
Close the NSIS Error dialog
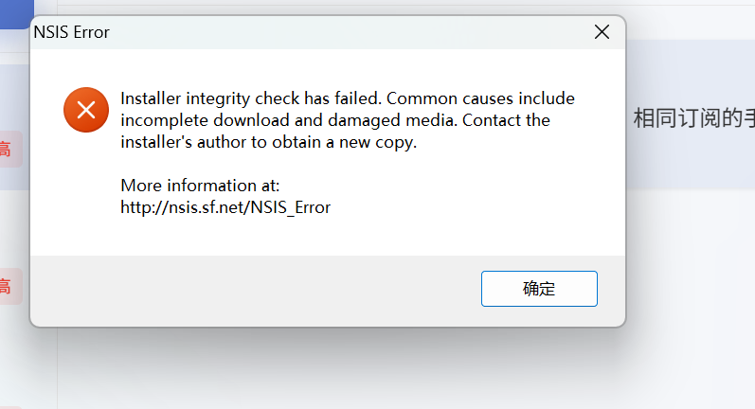pyautogui.click(x=602, y=32)
